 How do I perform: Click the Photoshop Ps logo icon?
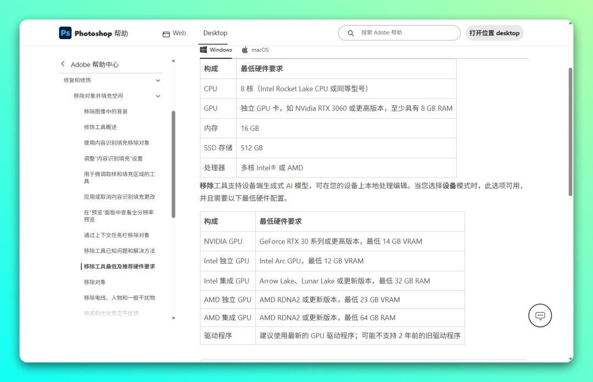click(x=65, y=33)
